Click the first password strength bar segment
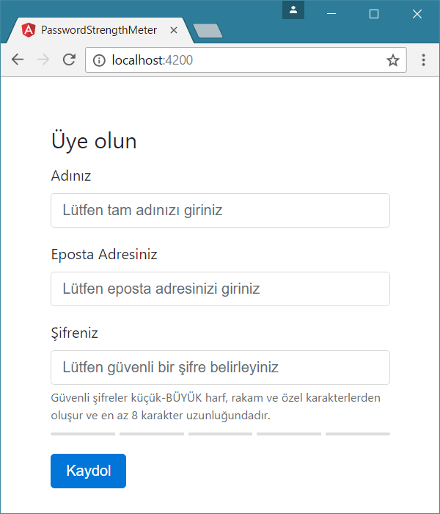The height and width of the screenshot is (514, 440). [x=83, y=434]
